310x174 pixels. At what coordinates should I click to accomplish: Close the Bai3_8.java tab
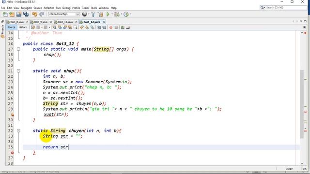tap(27, 22)
